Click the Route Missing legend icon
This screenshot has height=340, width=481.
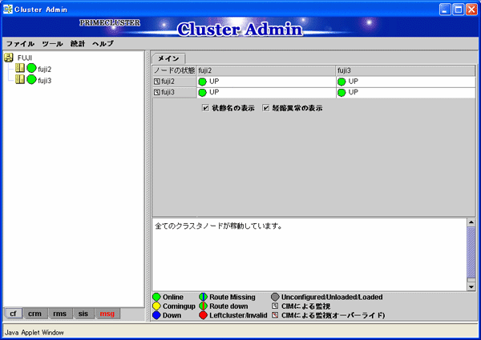click(x=203, y=297)
